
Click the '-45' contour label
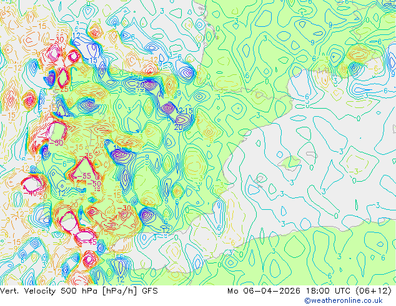coord(89,242)
